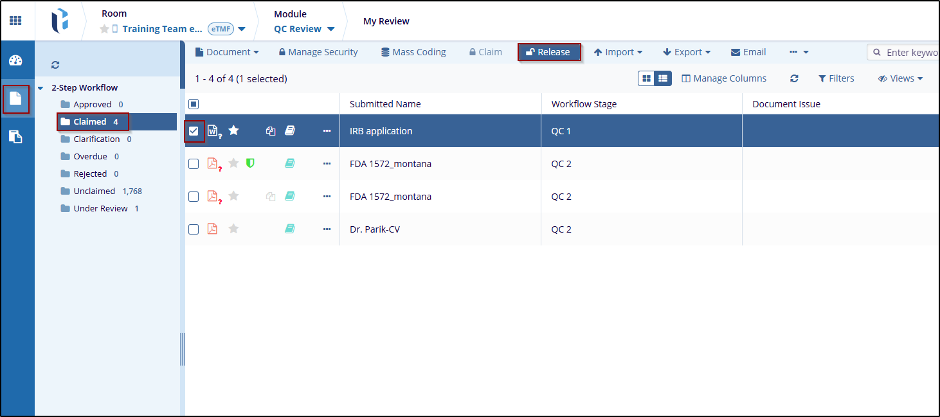Uncheck the IRB application row checkbox

[194, 131]
